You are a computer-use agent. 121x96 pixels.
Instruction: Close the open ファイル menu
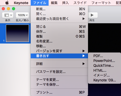click(x=40, y=3)
